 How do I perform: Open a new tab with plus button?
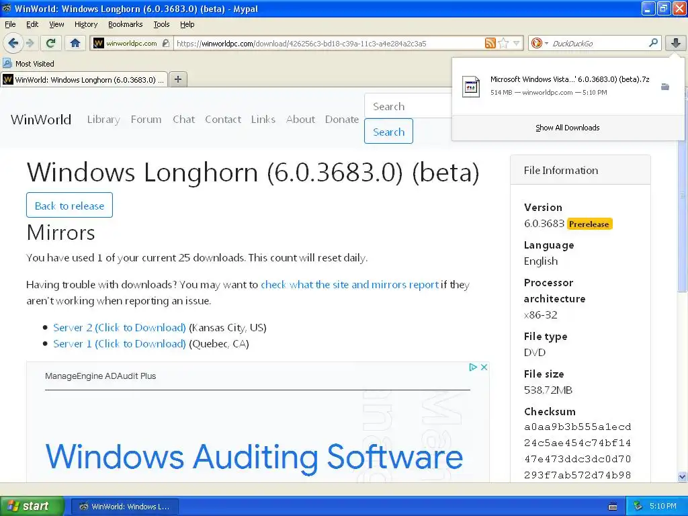tap(177, 79)
